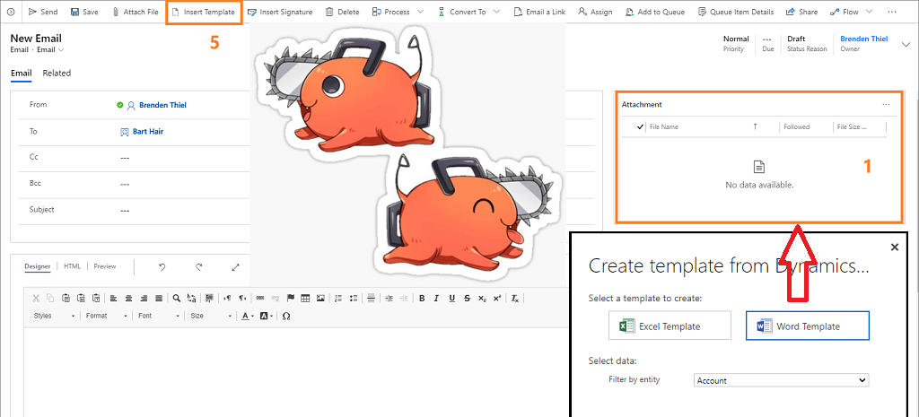Expand the editor to full screen
Viewport: 919px width, 417px height.
coord(236,267)
